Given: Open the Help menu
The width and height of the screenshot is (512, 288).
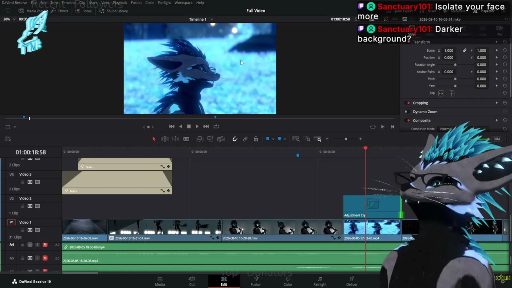Looking at the screenshot, I should 200,3.
